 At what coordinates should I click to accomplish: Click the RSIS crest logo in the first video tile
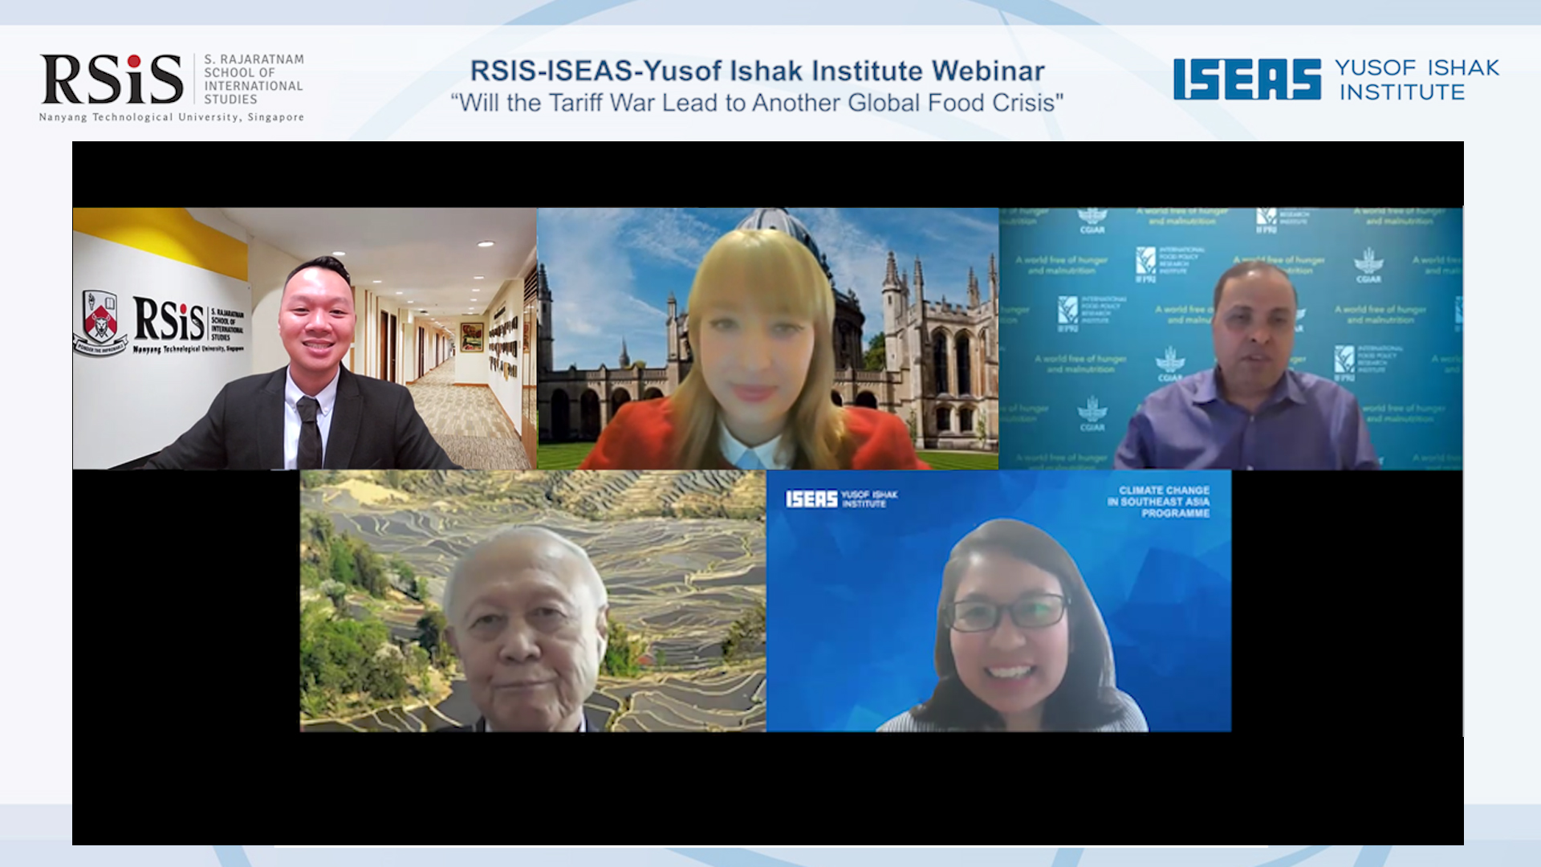click(100, 324)
